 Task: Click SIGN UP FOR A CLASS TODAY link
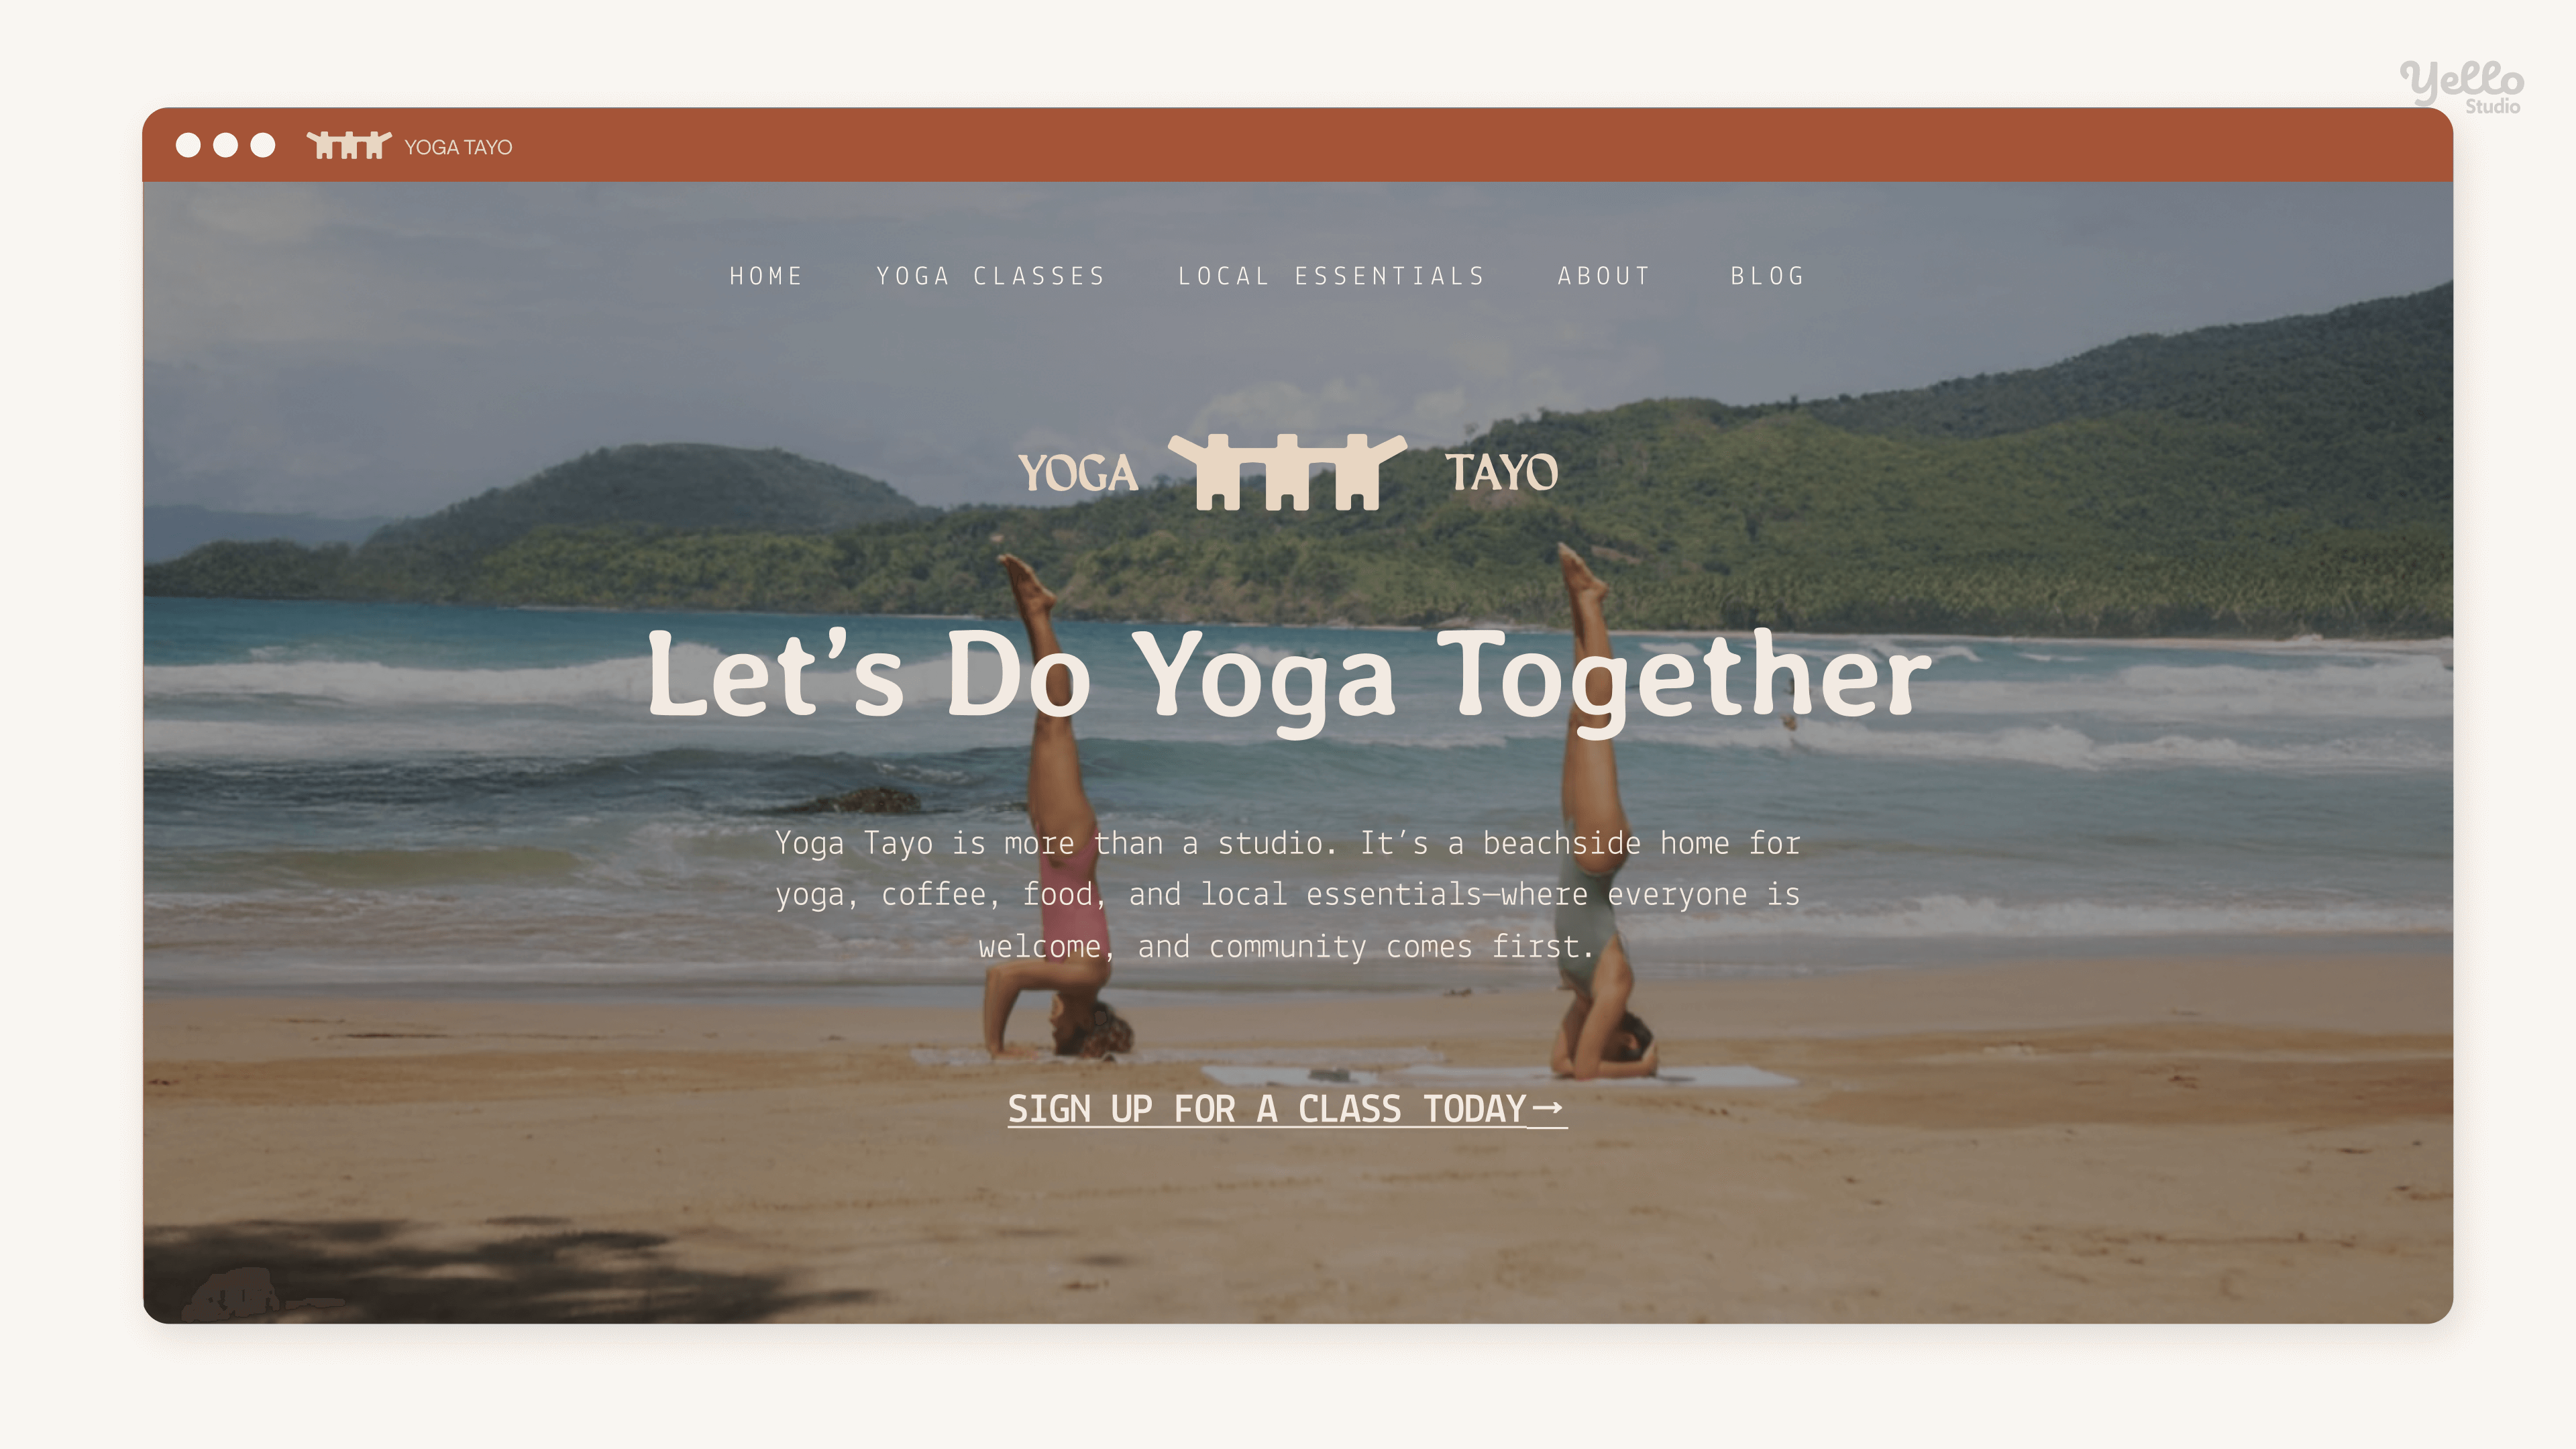click(x=1287, y=1109)
